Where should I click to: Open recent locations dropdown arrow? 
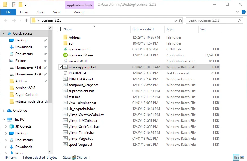click(21, 20)
